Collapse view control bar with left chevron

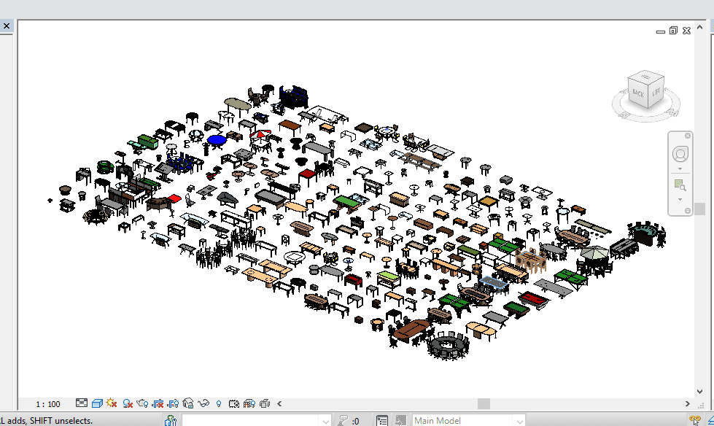tap(279, 403)
